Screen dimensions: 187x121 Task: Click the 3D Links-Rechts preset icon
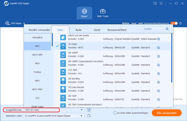[x=63, y=89]
